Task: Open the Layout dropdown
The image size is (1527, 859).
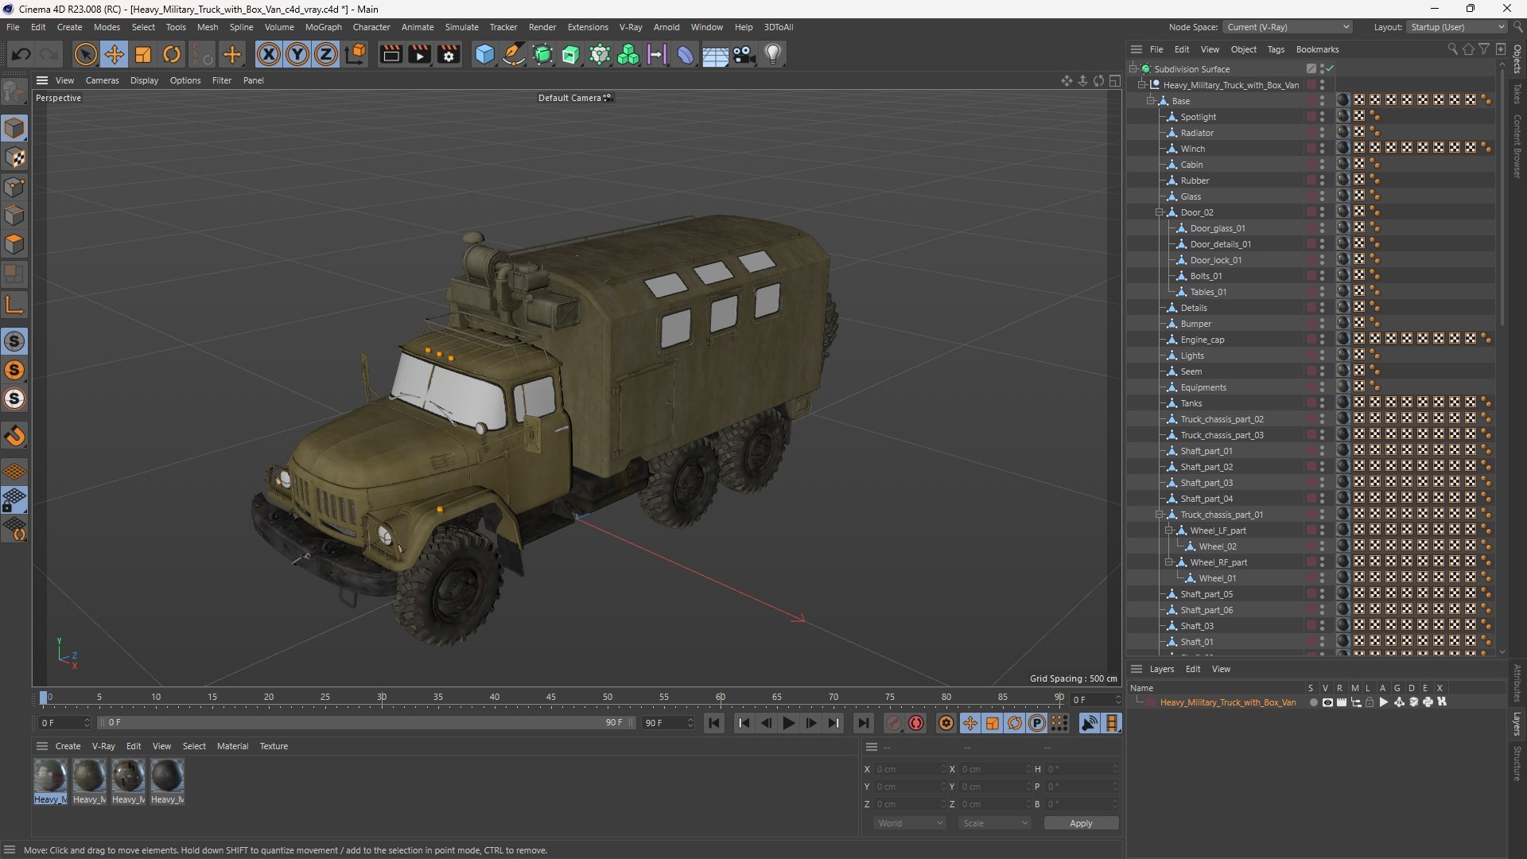Action: [1456, 27]
